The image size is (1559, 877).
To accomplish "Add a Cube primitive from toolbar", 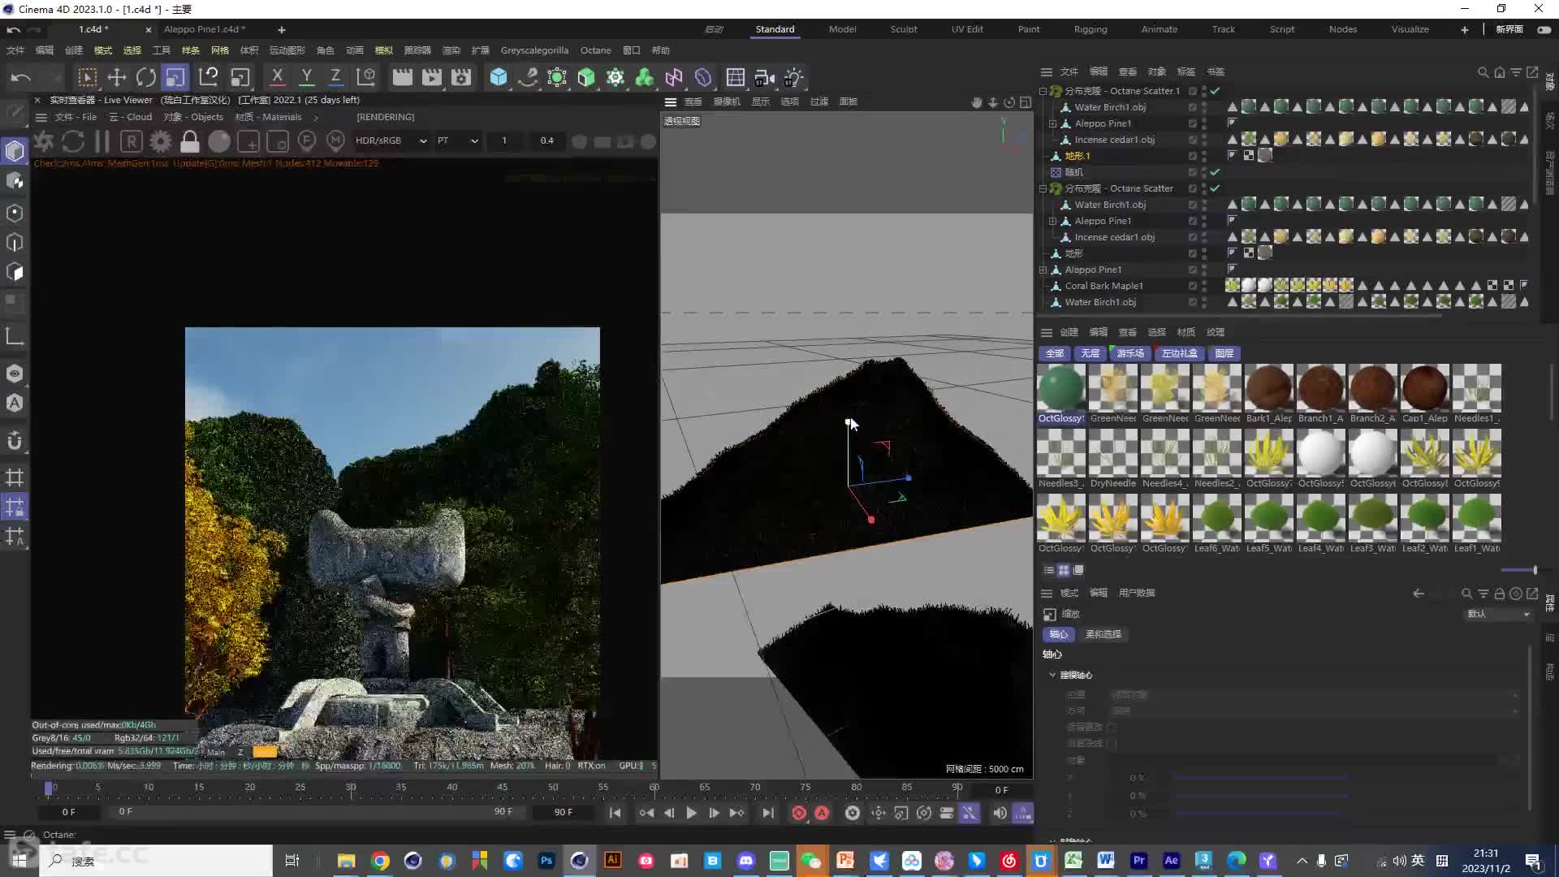I will tap(499, 77).
